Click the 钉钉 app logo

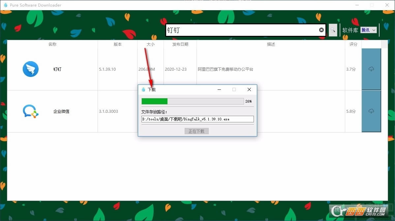pyautogui.click(x=30, y=69)
